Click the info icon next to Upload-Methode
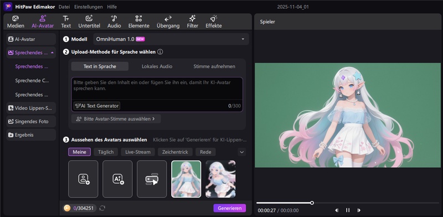Viewport: 443px width, 217px height. tap(160, 51)
